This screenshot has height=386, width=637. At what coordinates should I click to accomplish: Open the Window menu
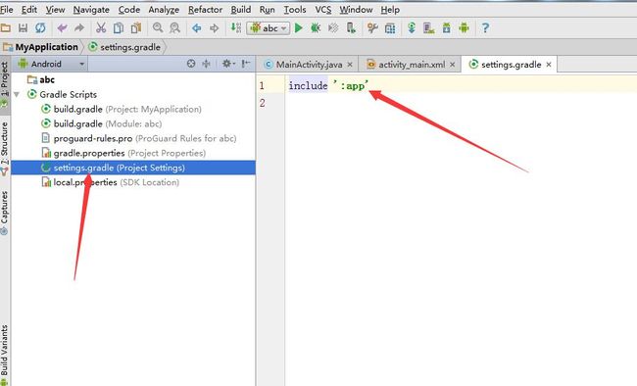[x=356, y=10]
